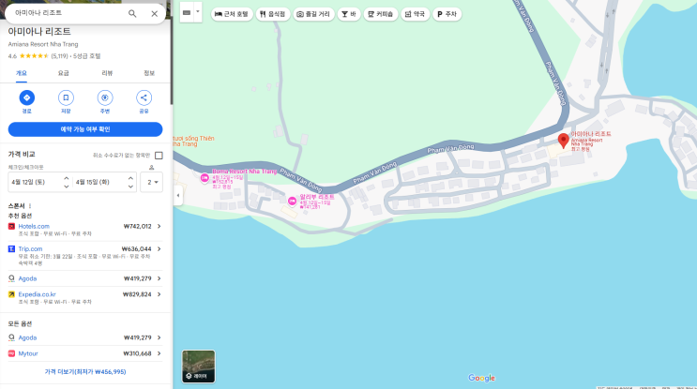The height and width of the screenshot is (389, 697).
Task: Increase check-in date with the up arrow
Action: pos(67,178)
